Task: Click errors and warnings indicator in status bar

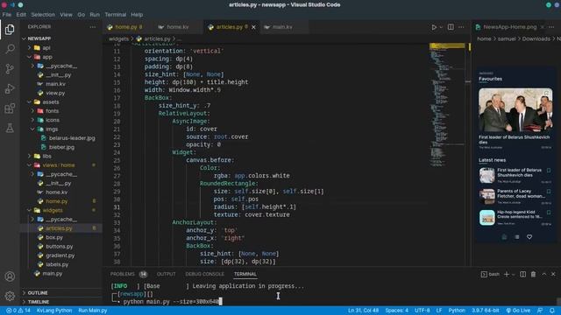Action: point(18,311)
